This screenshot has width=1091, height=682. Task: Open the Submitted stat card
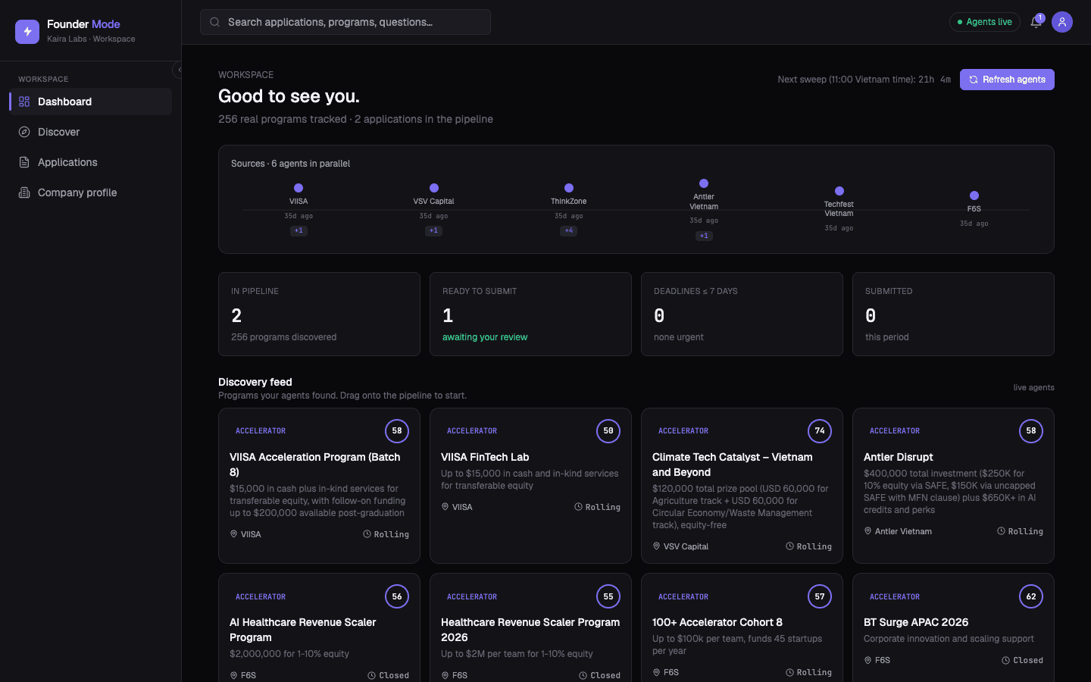953,314
